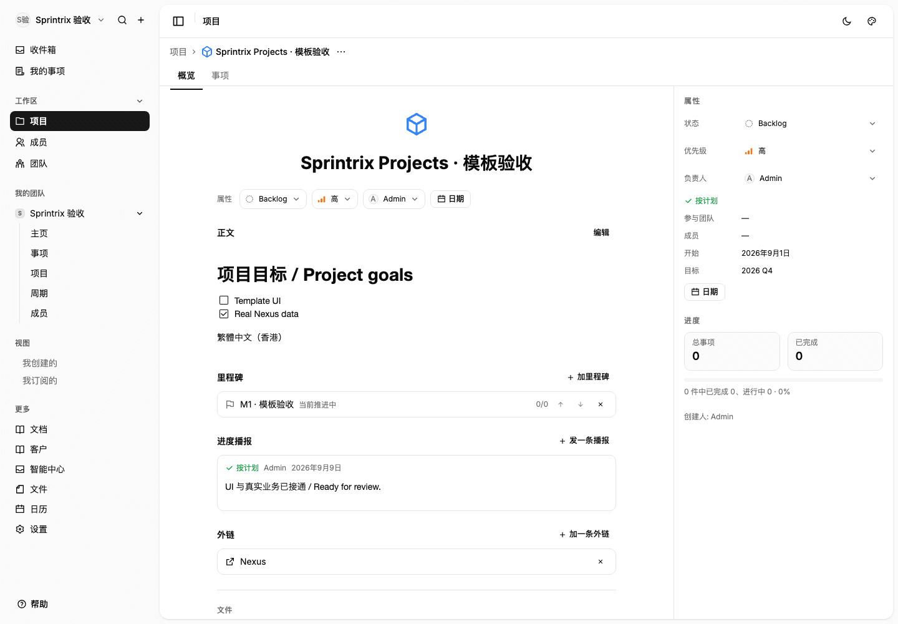Move milestone M1 up with arrow icon
The image size is (898, 624).
(x=561, y=404)
